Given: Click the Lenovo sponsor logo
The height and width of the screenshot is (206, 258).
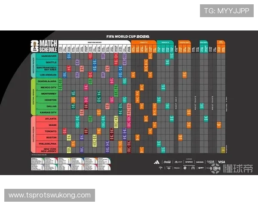Looking at the screenshot, I should [200, 162].
